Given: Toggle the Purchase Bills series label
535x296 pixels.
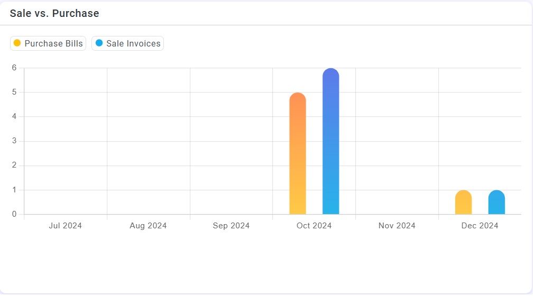Looking at the screenshot, I should tap(53, 44).
